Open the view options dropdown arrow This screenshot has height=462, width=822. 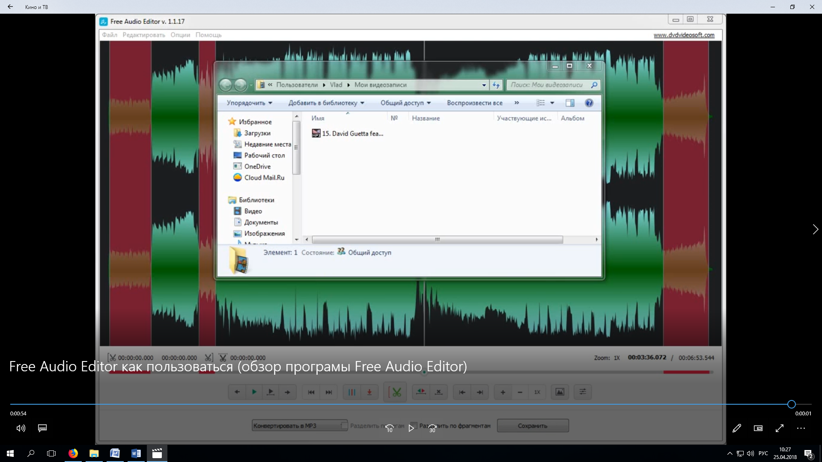[x=552, y=103]
